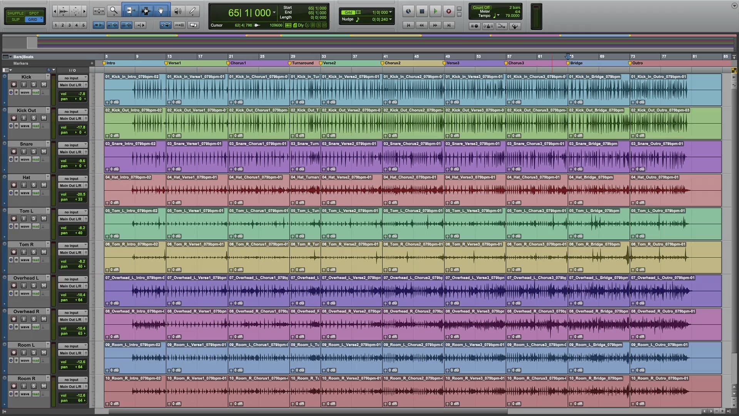Screen dimensions: 739x416
Task: Enable SPOT edit mode
Action: [x=34, y=13]
